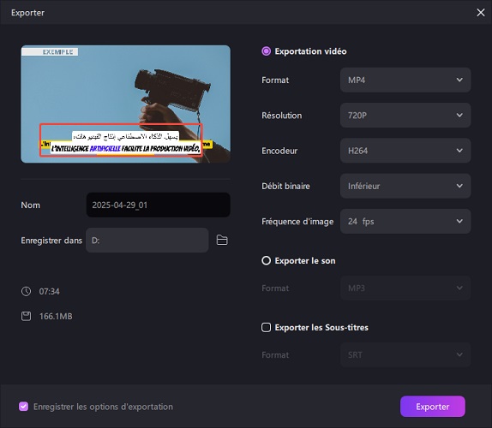Open the Résolution dropdown showing 720P
Image resolution: width=492 pixels, height=428 pixels.
405,116
